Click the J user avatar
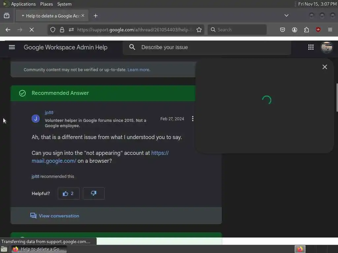338x253 pixels. (x=36, y=119)
